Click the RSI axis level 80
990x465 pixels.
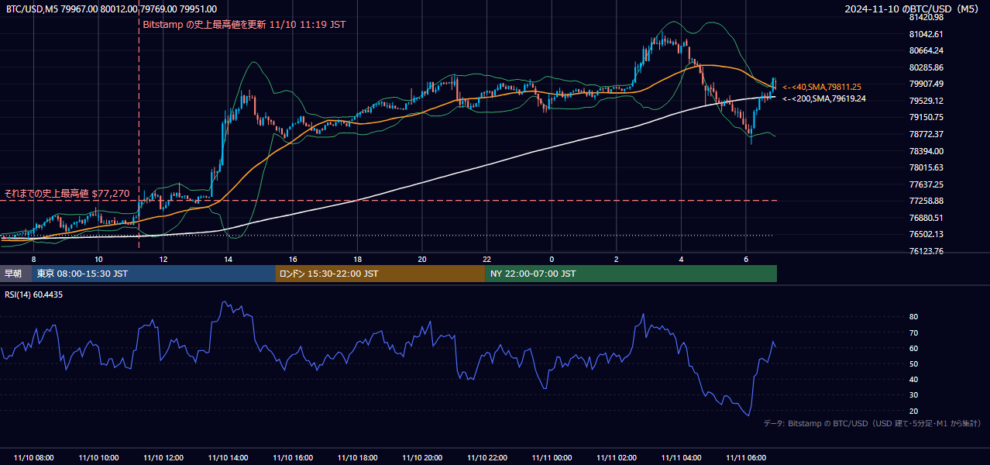click(x=913, y=317)
